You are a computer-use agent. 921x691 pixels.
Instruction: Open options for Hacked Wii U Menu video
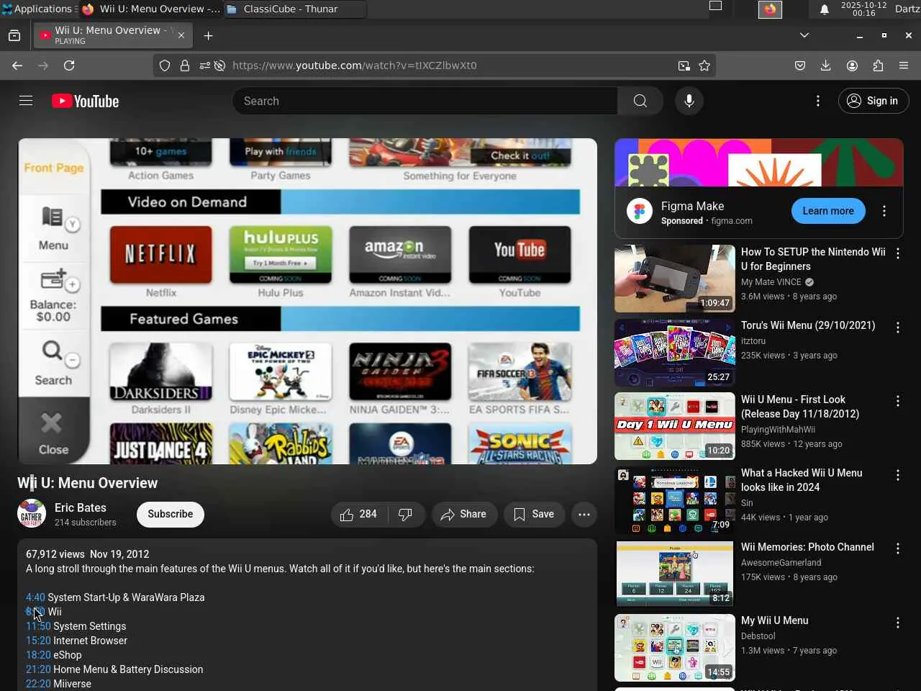898,475
